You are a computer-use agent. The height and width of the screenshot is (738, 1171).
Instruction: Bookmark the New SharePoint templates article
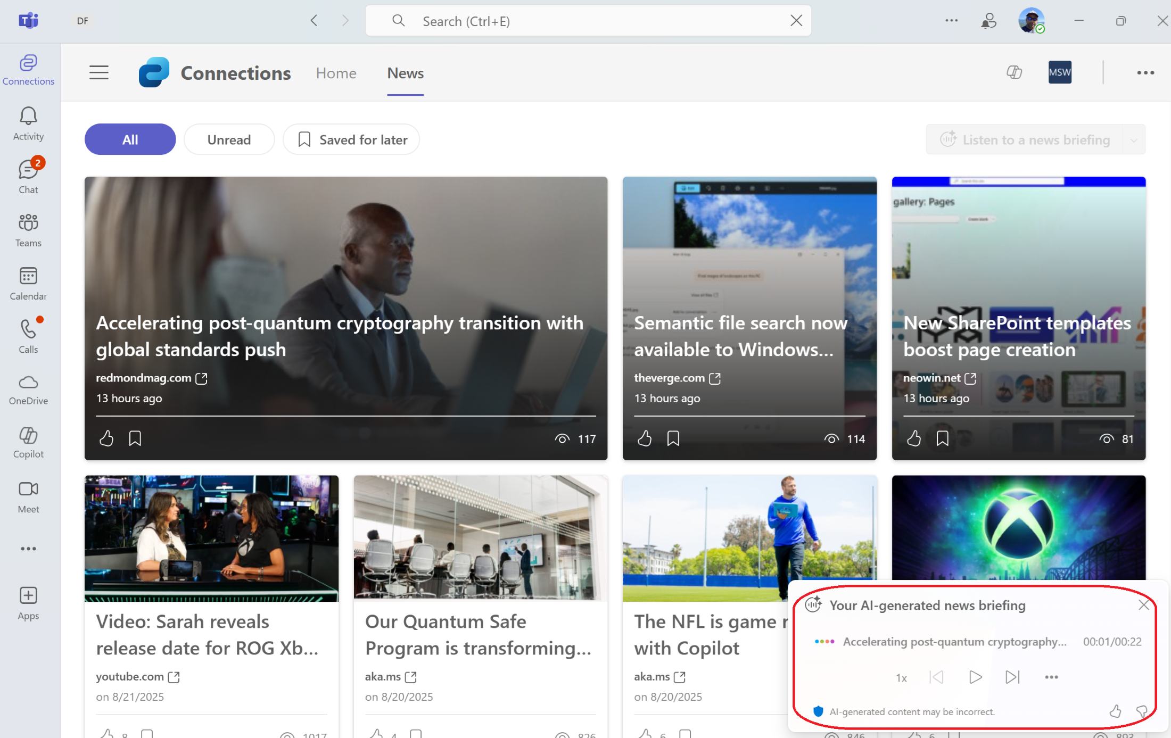click(x=943, y=438)
